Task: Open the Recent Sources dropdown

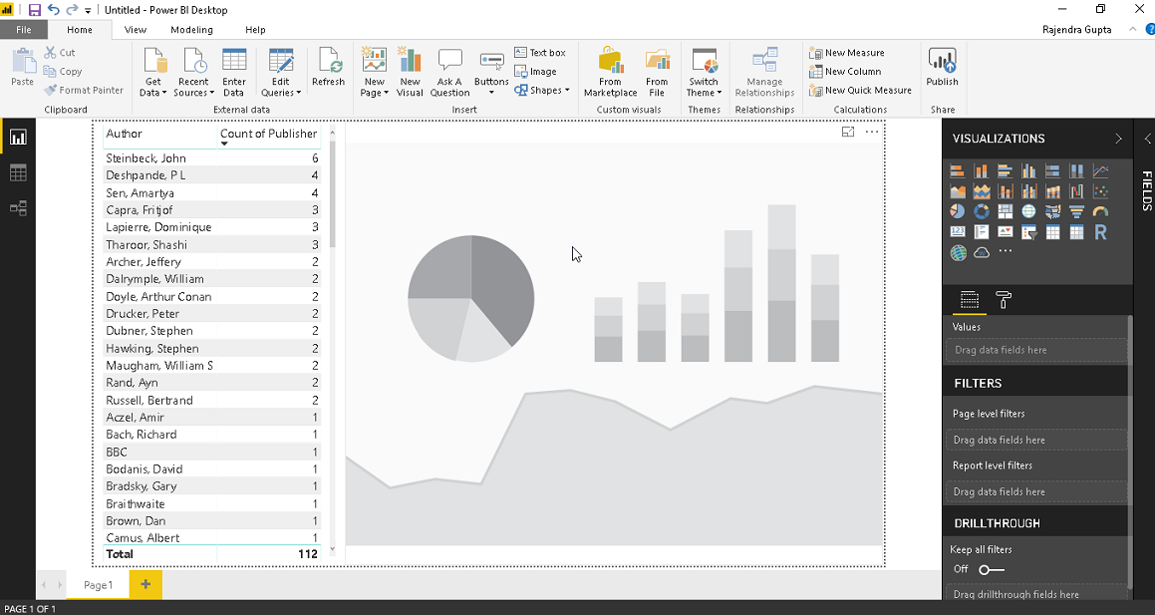Action: [x=193, y=72]
